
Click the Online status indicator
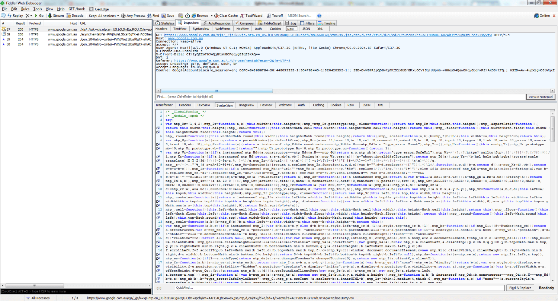coord(542,16)
